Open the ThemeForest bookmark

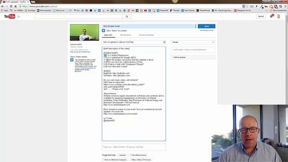click(203, 10)
